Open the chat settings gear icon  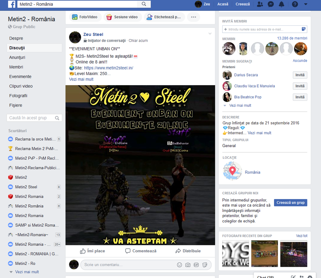coord(310,277)
